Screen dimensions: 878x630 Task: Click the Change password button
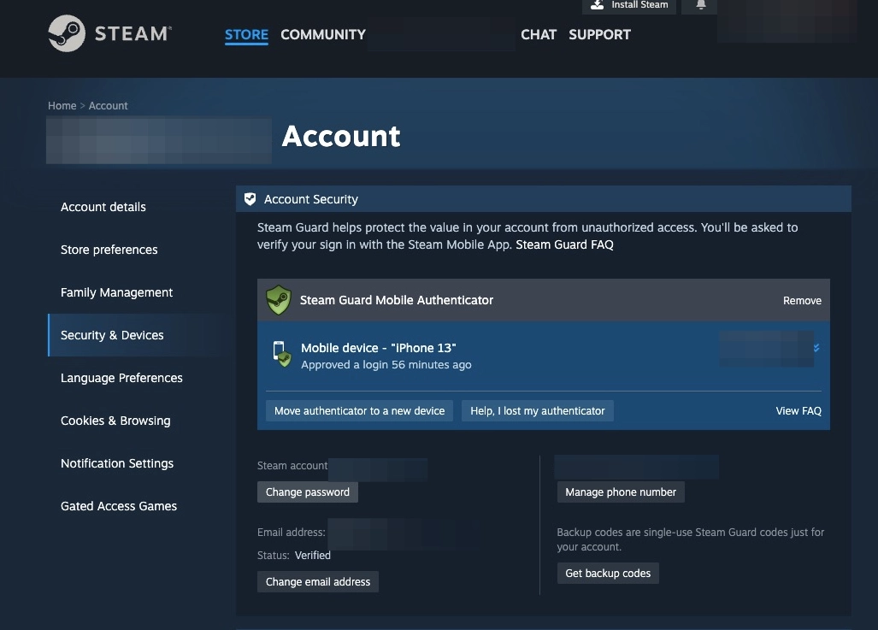click(308, 492)
